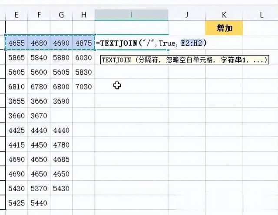
Task: Click 字符串1 argument in the TEXTJOIN tooltip
Action: [233, 60]
